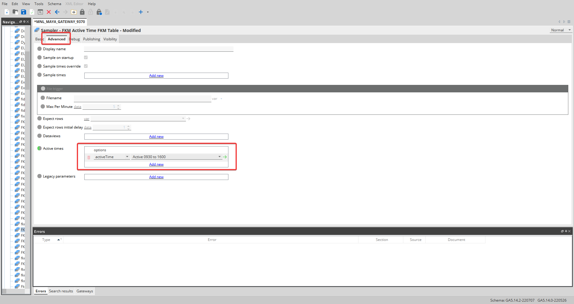Open the find in document tool

click(x=40, y=12)
